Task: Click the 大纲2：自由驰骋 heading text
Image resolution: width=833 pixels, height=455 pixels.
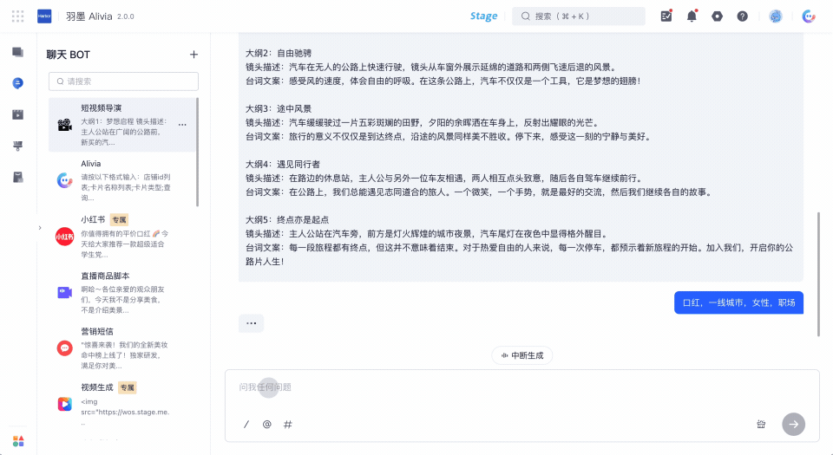Action: click(279, 53)
